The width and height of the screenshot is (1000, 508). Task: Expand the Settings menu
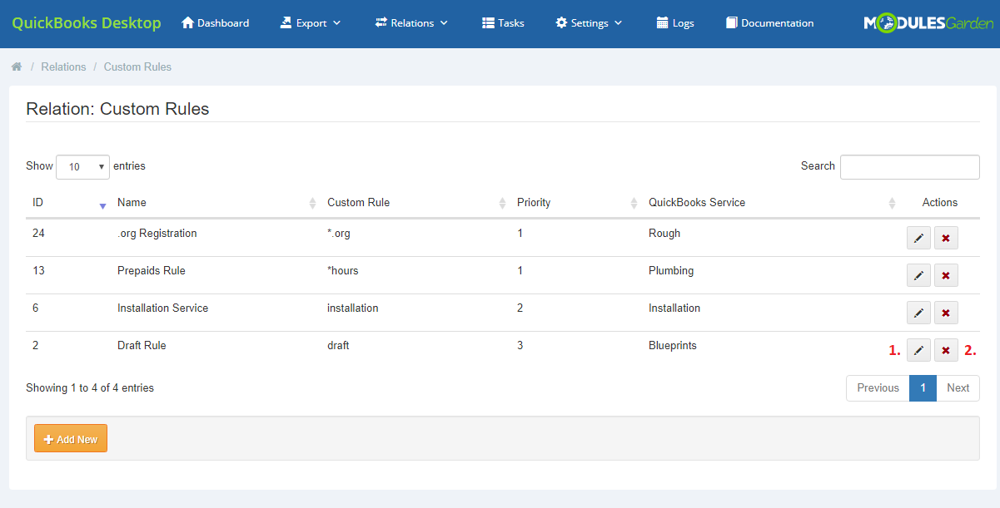pyautogui.click(x=589, y=23)
